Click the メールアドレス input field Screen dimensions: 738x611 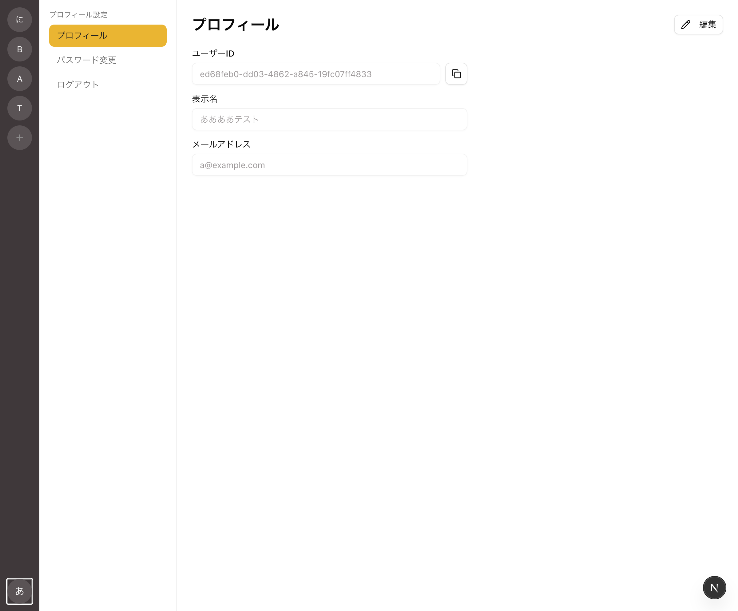(x=330, y=165)
